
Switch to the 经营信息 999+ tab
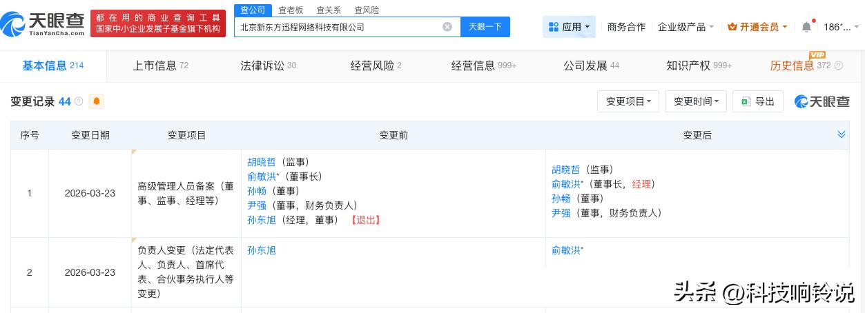pyautogui.click(x=484, y=66)
